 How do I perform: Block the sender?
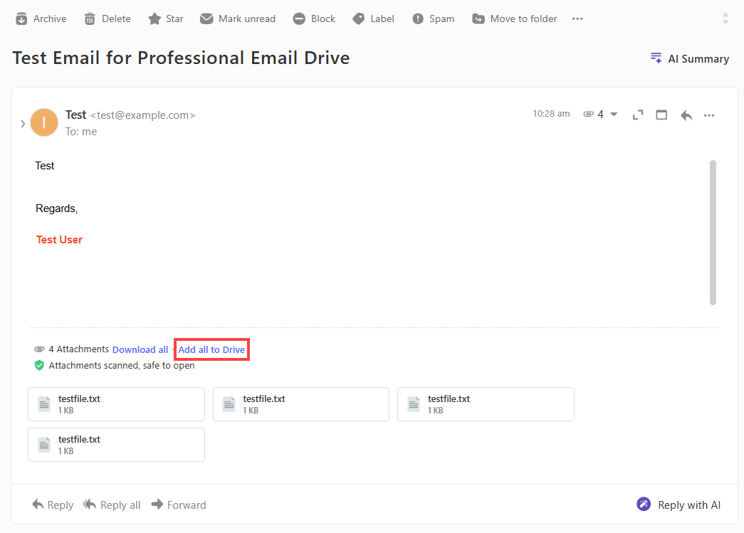tap(314, 19)
